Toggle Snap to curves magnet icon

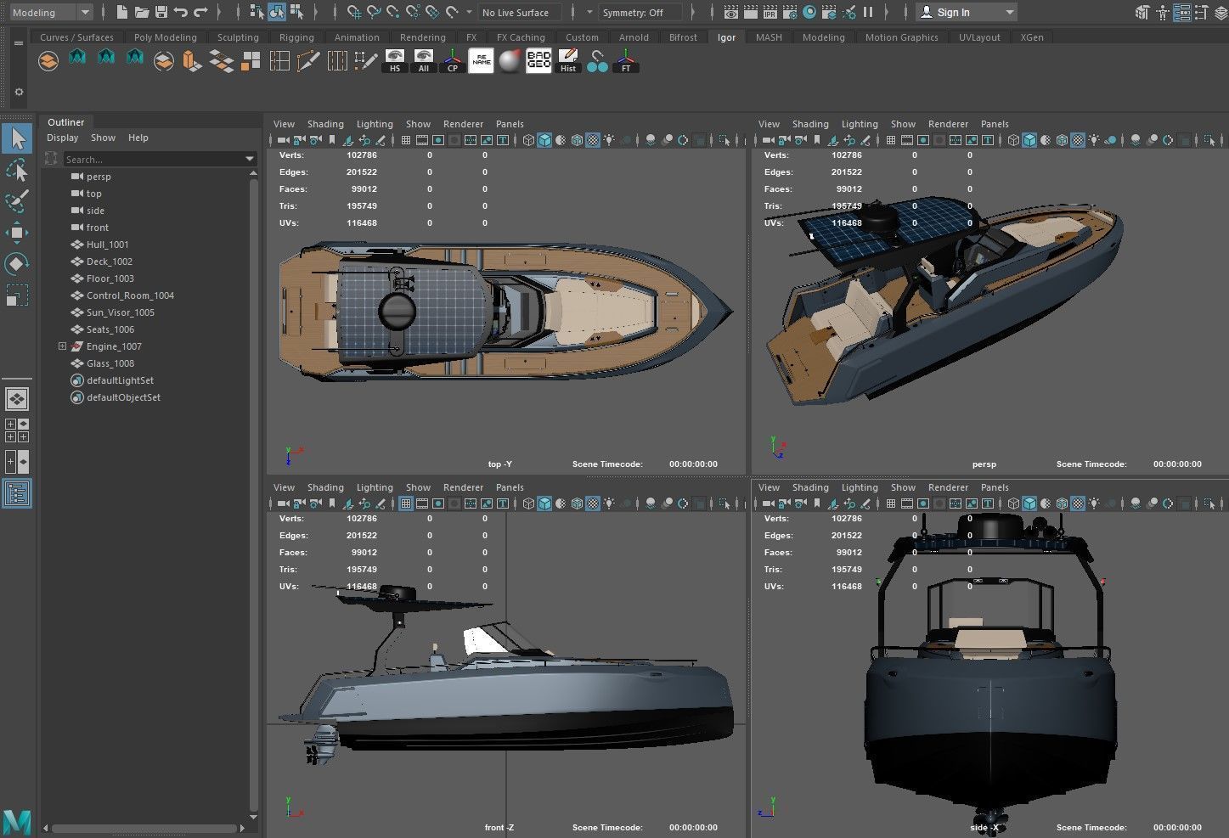[x=374, y=12]
